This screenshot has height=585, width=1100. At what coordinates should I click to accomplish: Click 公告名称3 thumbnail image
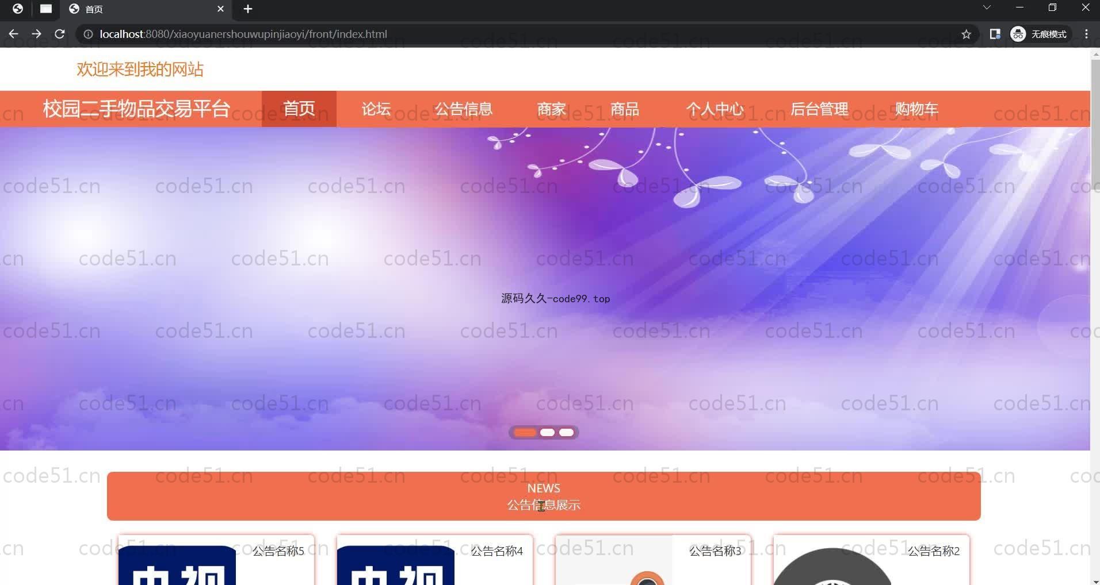click(x=614, y=561)
